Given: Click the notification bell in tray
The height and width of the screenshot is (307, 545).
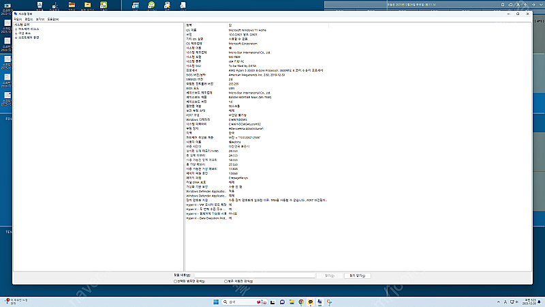Looking at the screenshot, I should point(539,302).
